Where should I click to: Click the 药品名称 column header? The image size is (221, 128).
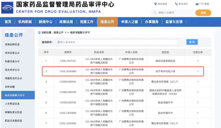click(x=99, y=52)
